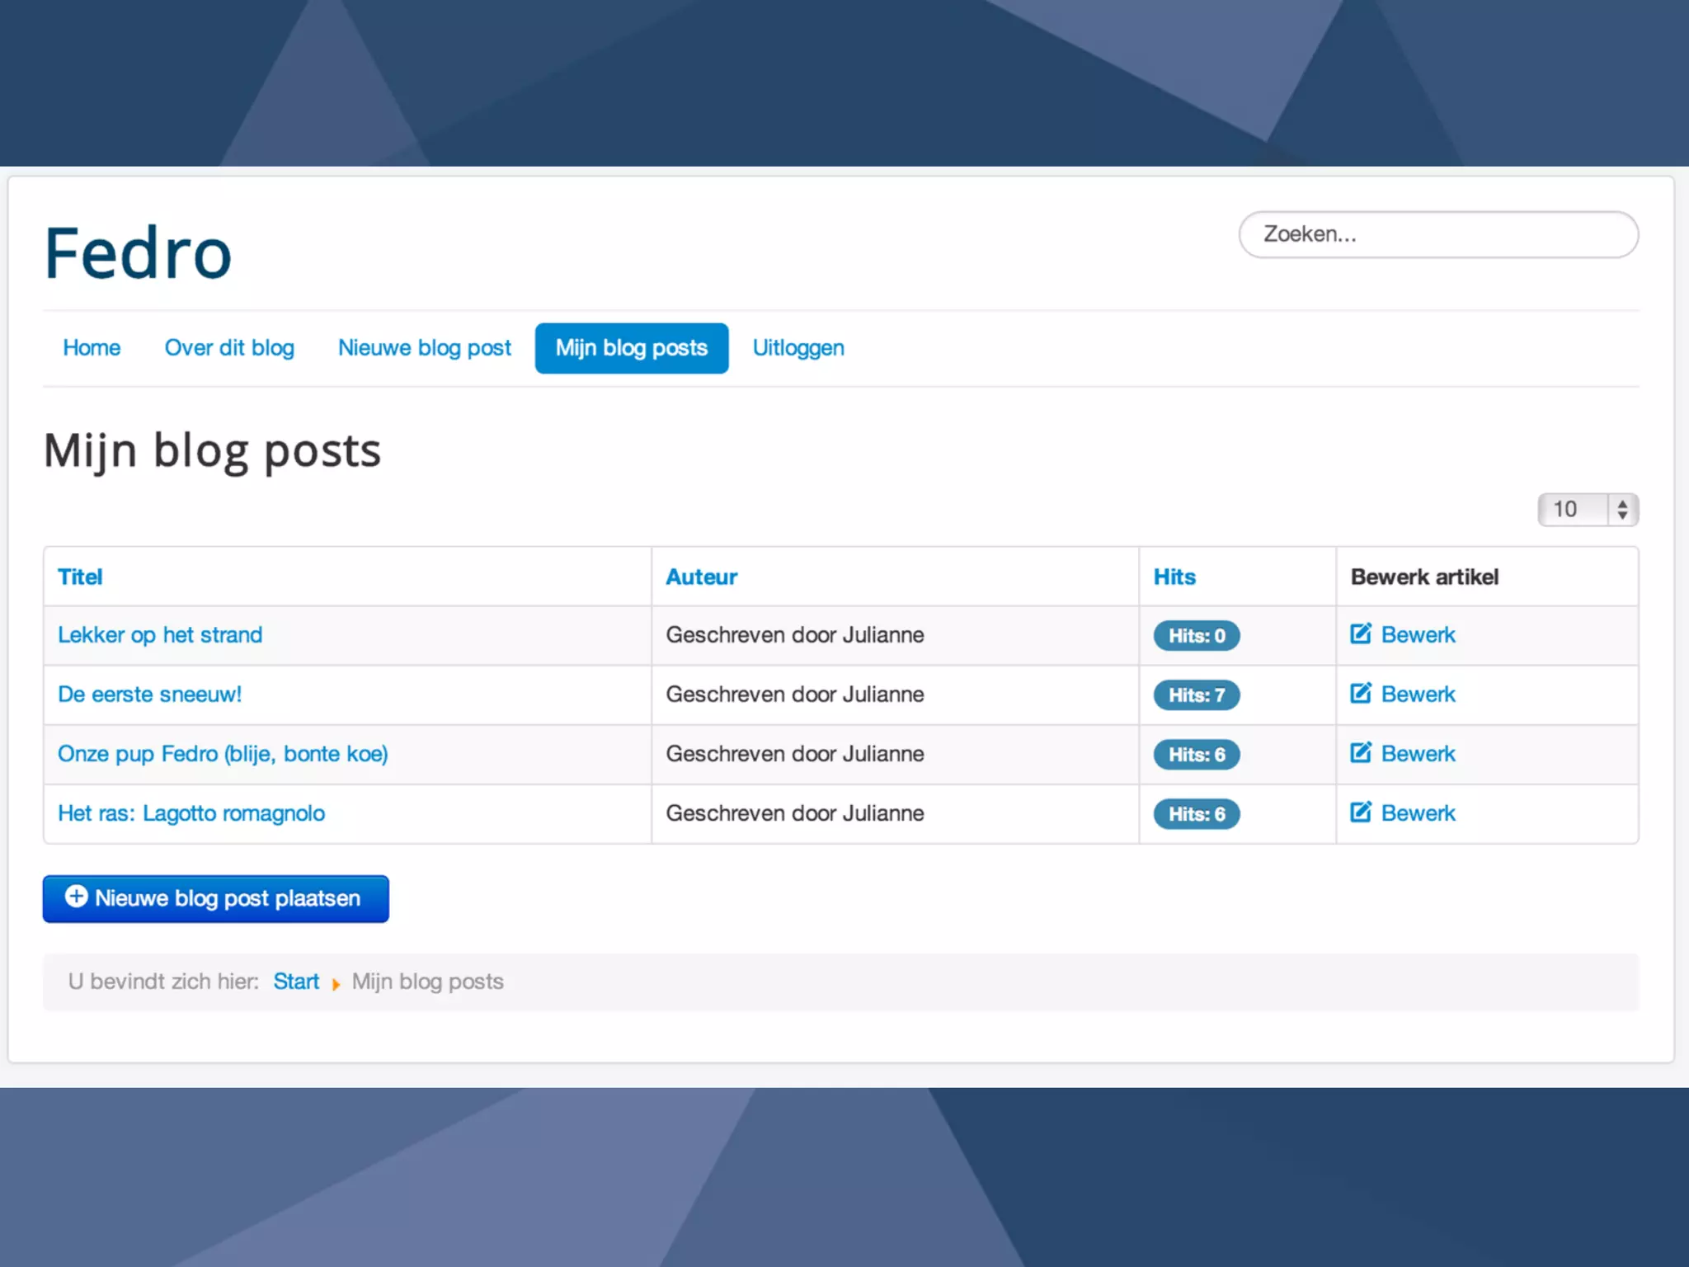Click the plus icon on the Nieuwe blog post plaatsen button
Image resolution: width=1689 pixels, height=1267 pixels.
pos(76,897)
